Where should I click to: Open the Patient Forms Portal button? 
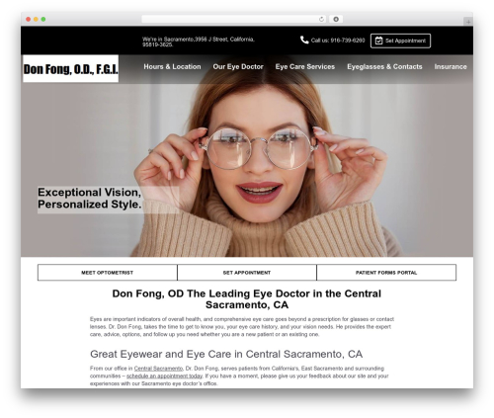pos(386,273)
